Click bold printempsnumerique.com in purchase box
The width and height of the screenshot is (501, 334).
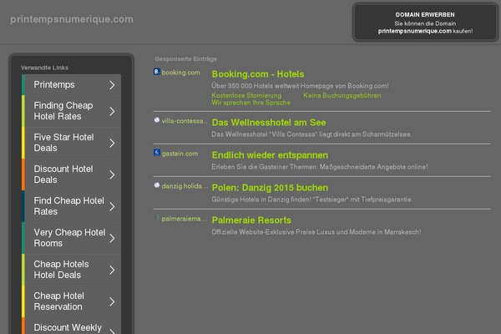tap(415, 31)
